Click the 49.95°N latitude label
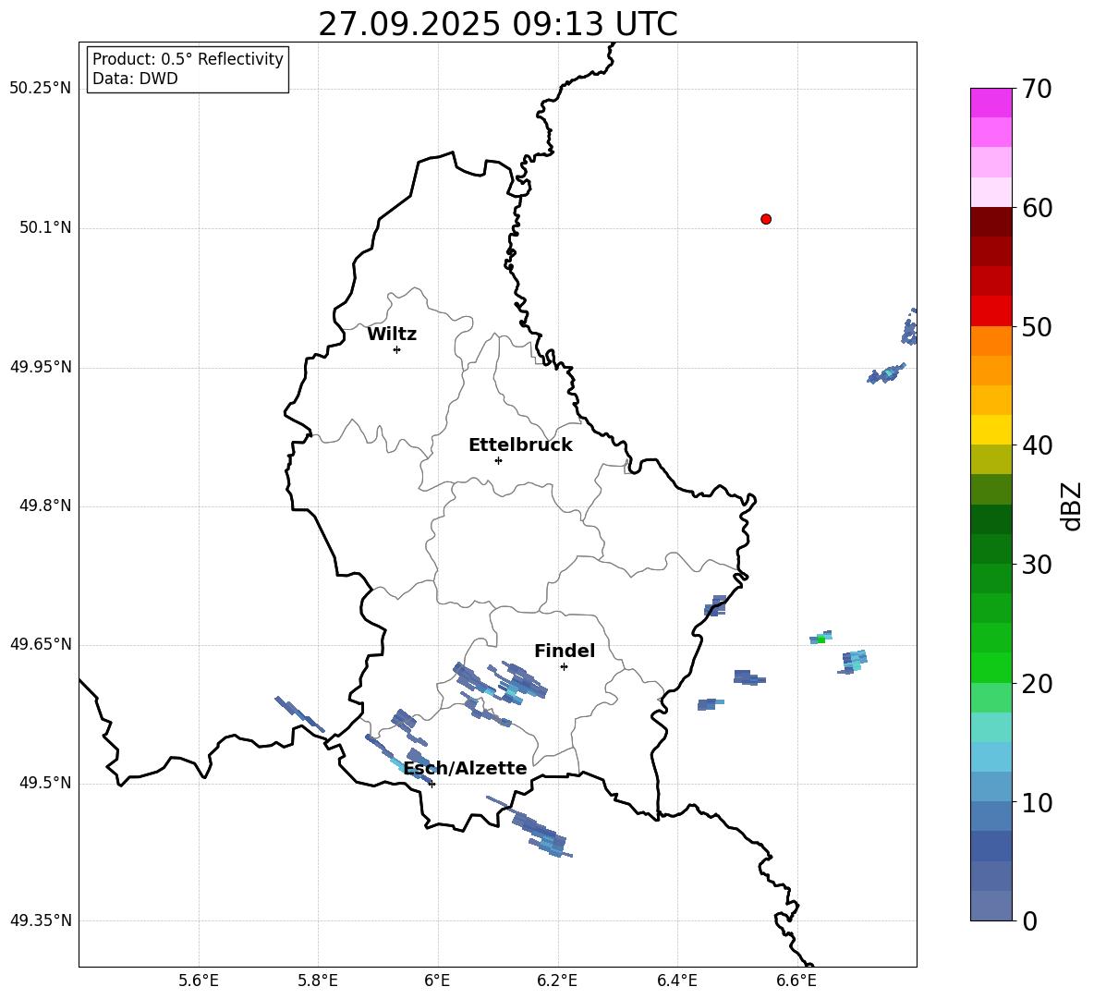1094x999 pixels. tap(41, 367)
